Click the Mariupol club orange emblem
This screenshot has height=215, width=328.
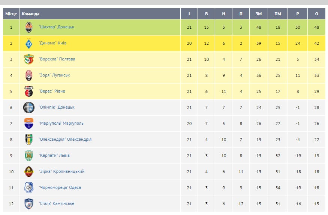[29, 124]
